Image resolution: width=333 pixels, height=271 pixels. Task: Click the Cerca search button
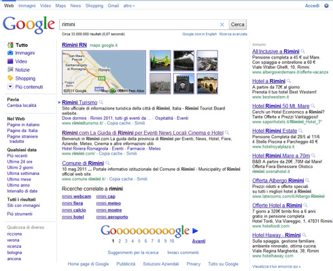[237, 25]
